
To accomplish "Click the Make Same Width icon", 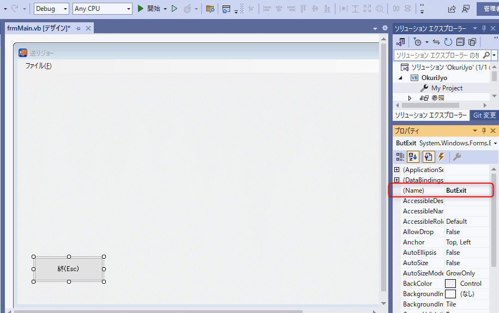I will point(343,9).
